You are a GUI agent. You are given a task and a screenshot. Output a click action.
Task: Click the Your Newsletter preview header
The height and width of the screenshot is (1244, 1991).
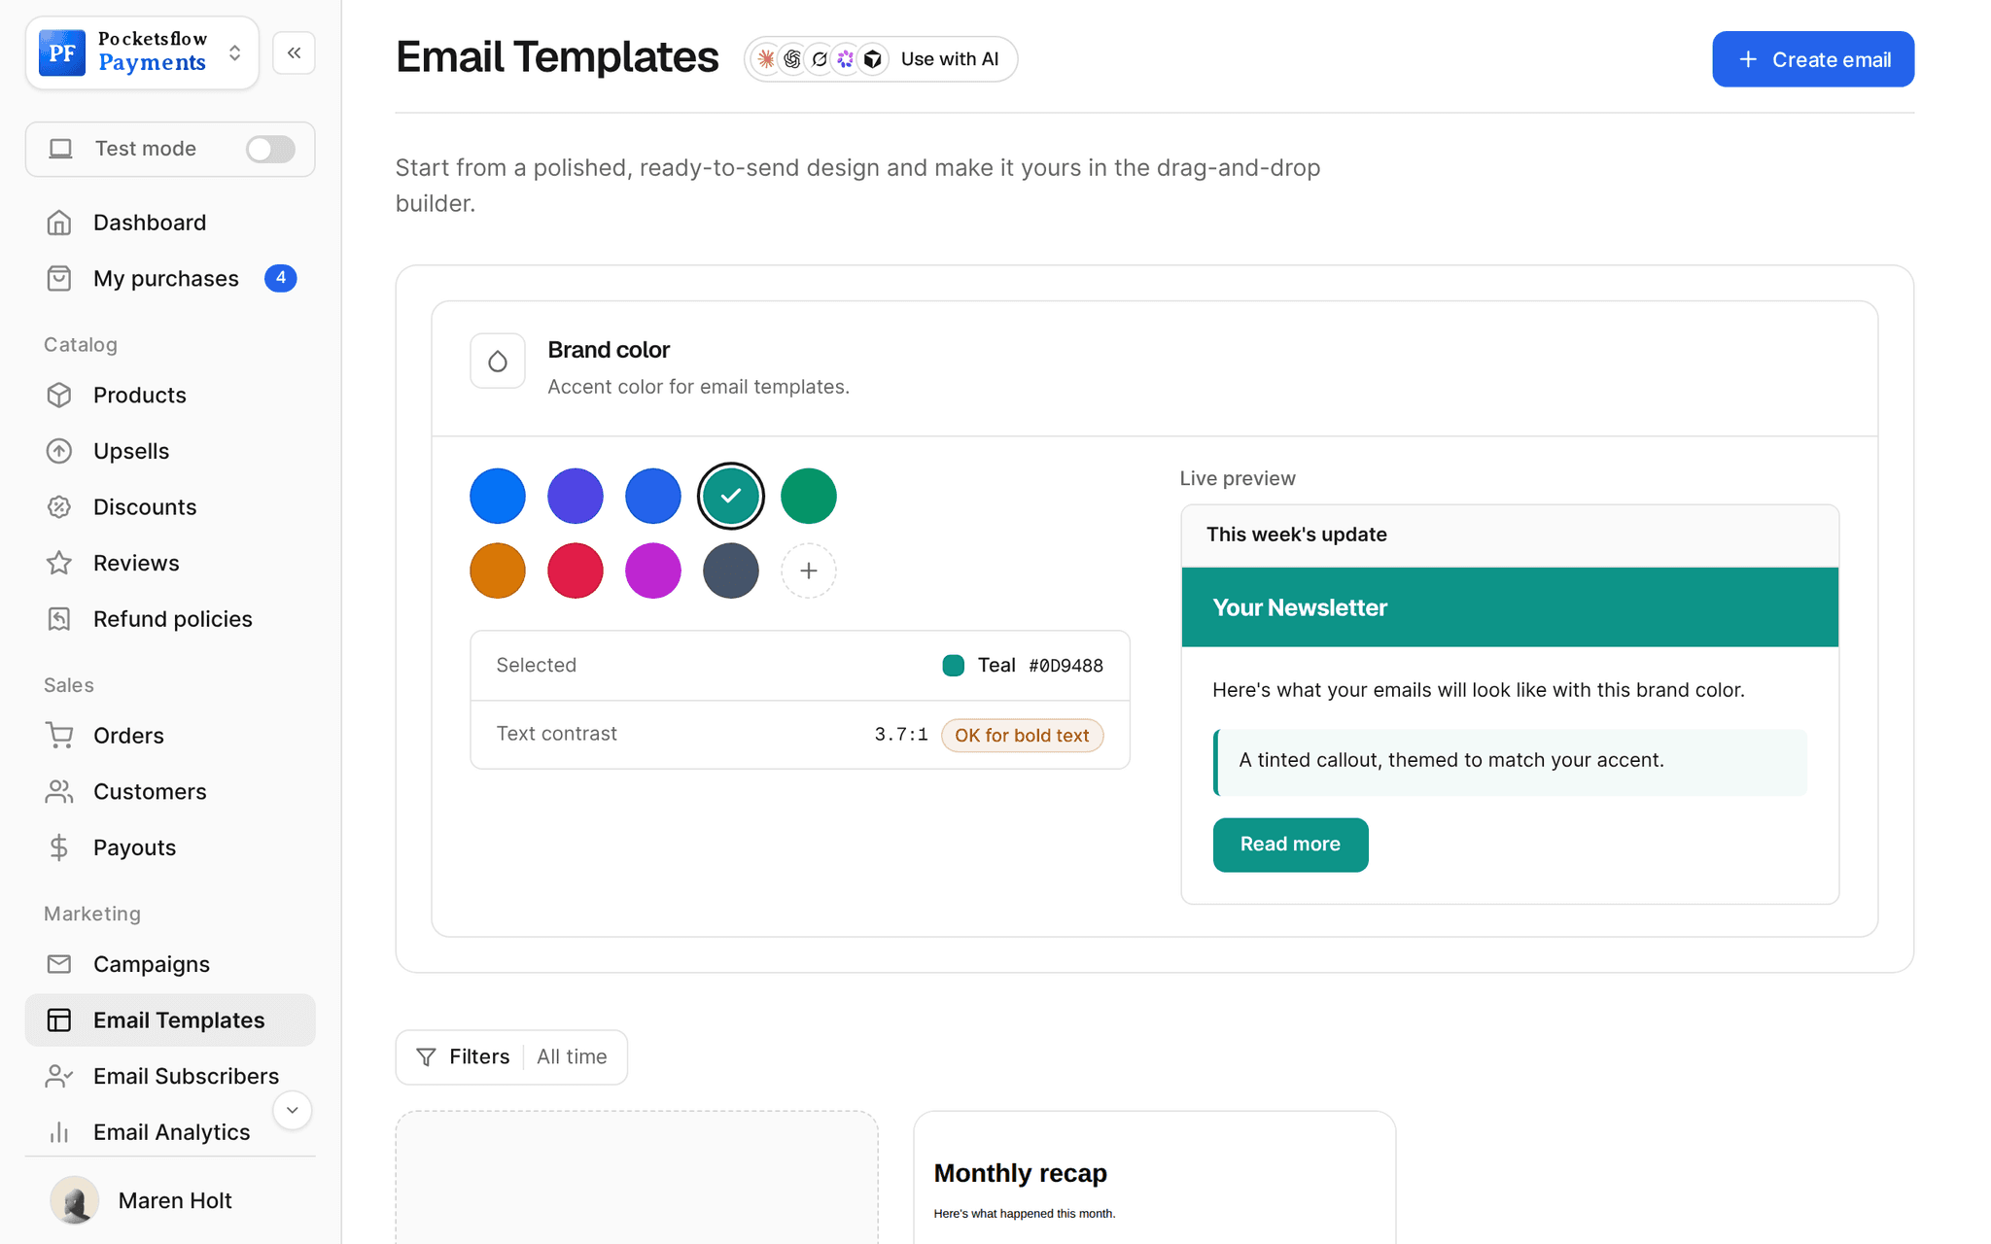pos(1510,607)
